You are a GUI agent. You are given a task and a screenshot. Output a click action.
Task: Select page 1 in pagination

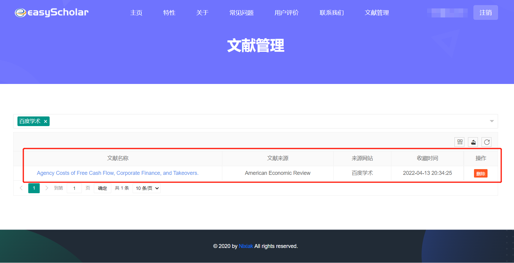pyautogui.click(x=34, y=188)
